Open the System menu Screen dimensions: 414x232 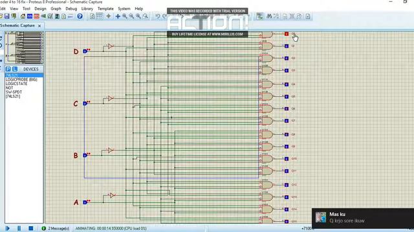click(124, 8)
